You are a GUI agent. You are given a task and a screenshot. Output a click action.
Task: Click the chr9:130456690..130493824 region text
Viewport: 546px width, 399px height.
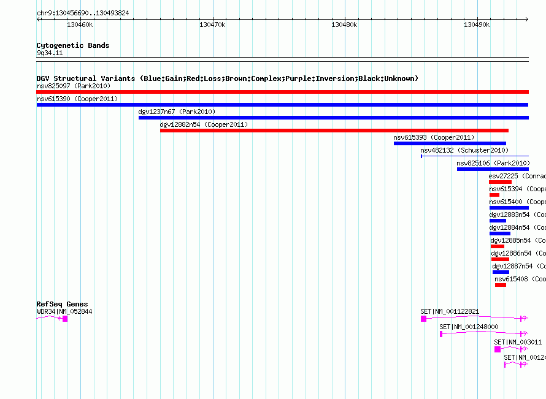click(83, 13)
